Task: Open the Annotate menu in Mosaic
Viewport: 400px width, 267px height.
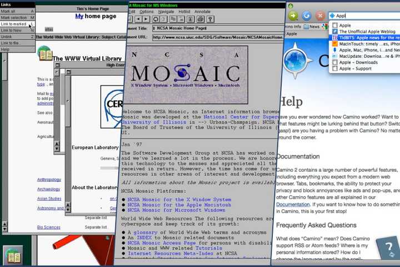Action: pos(203,12)
